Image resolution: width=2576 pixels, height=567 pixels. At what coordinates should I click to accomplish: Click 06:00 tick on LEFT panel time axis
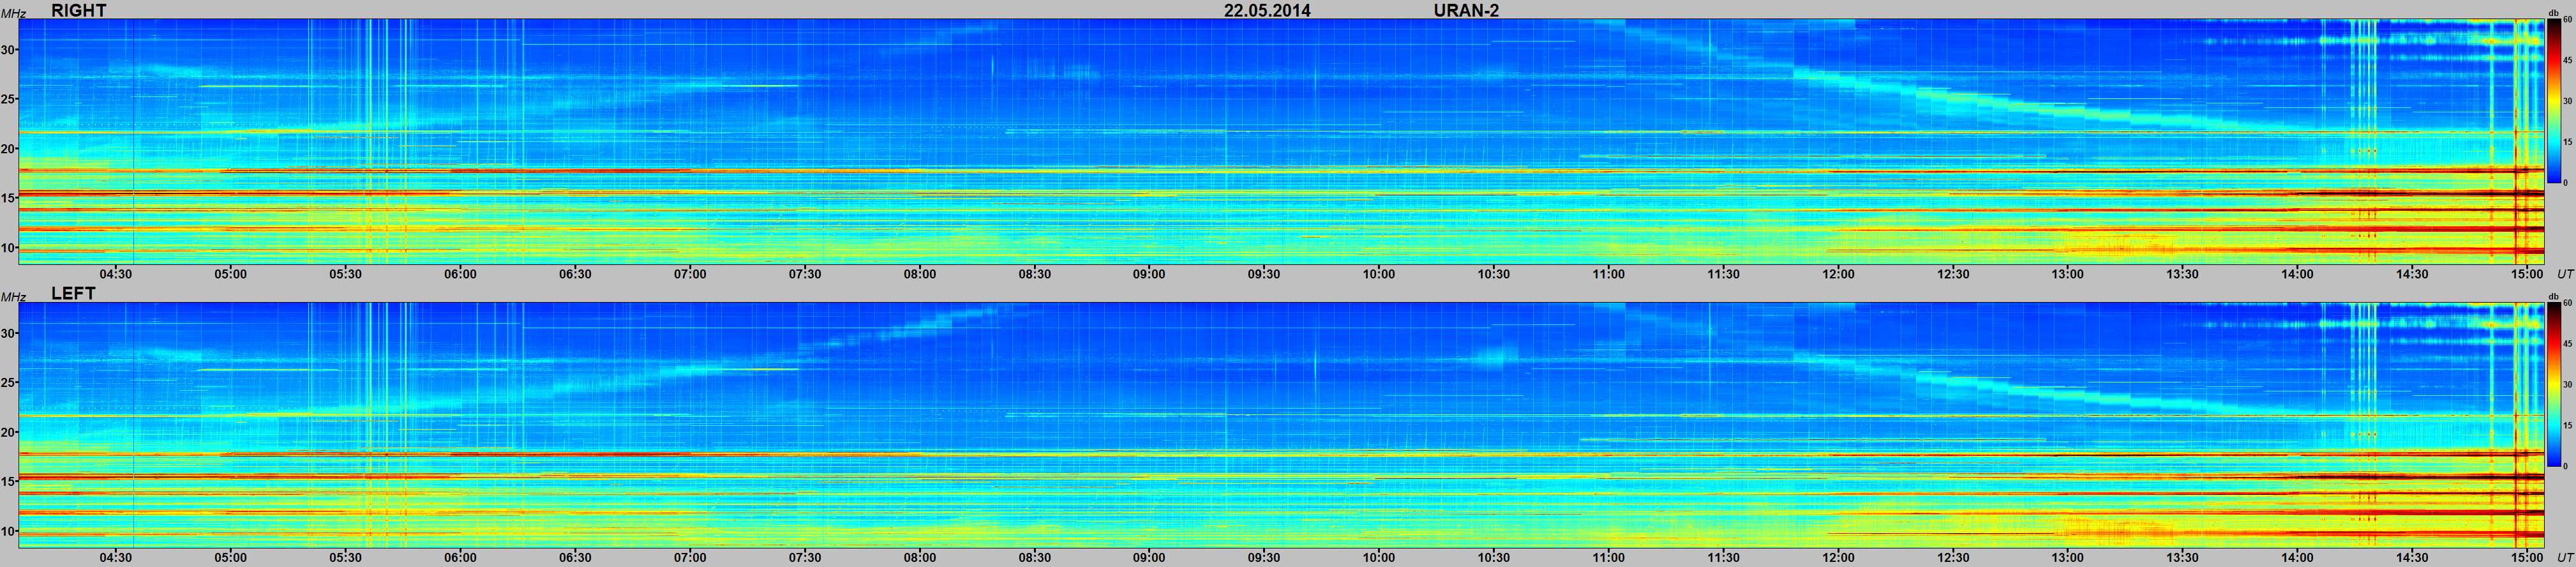coord(460,558)
